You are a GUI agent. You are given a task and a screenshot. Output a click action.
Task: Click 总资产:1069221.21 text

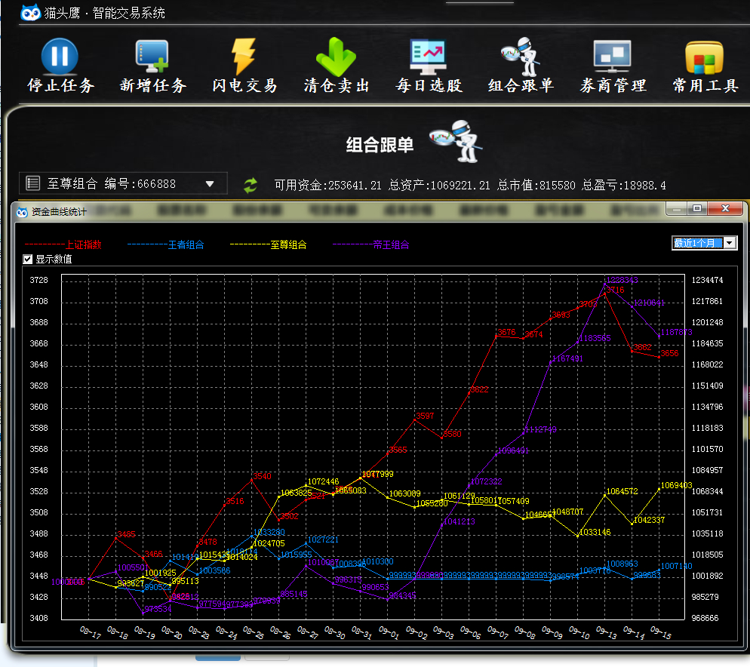(439, 185)
